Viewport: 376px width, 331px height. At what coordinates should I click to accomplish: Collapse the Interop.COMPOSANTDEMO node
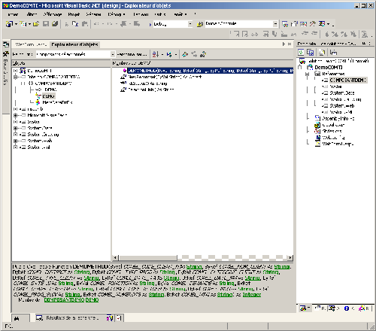[x=15, y=77]
